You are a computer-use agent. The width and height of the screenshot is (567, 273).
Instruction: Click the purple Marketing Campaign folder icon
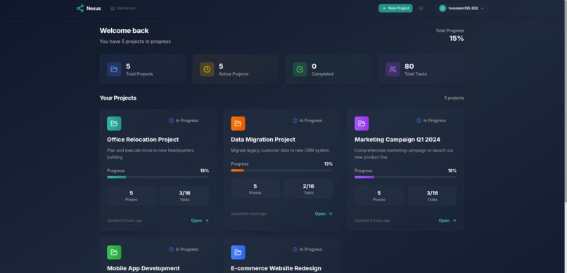pos(362,124)
